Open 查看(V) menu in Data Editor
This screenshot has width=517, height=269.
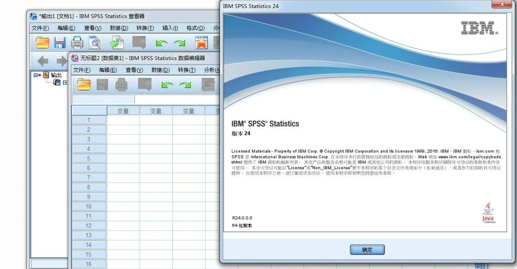click(134, 70)
